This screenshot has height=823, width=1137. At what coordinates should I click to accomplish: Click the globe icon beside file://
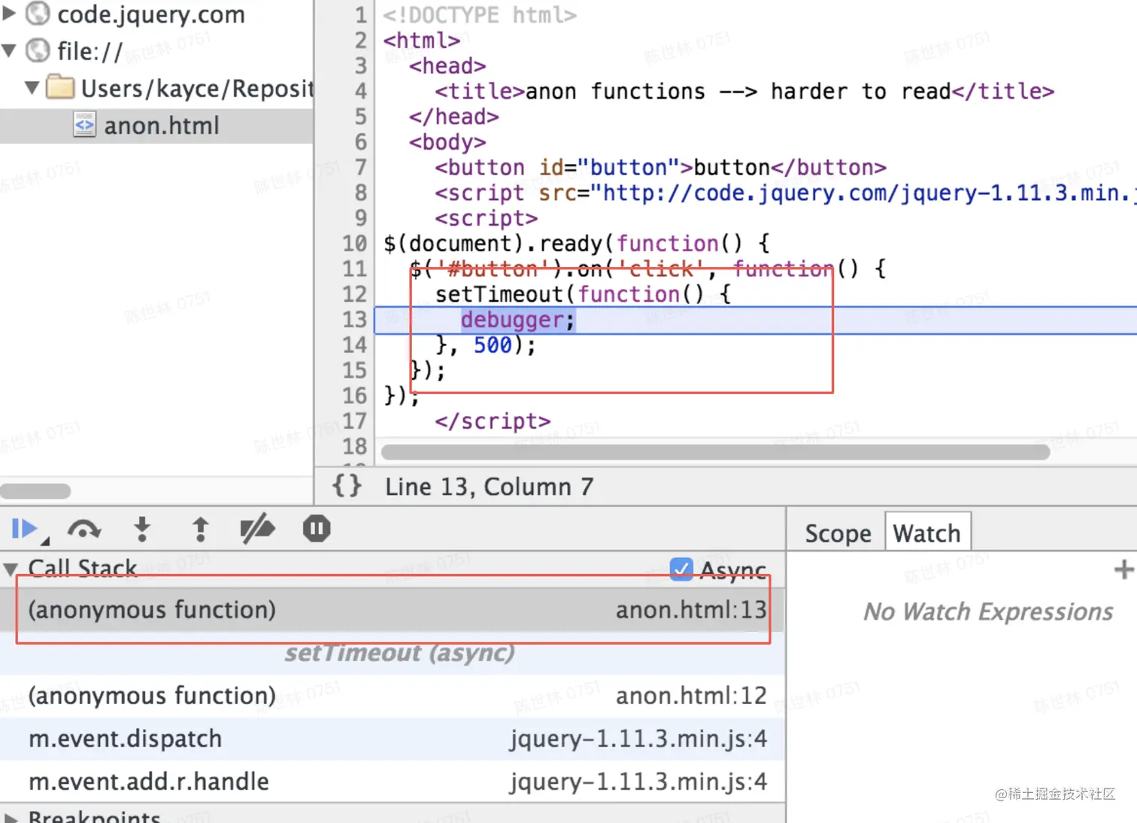(38, 50)
